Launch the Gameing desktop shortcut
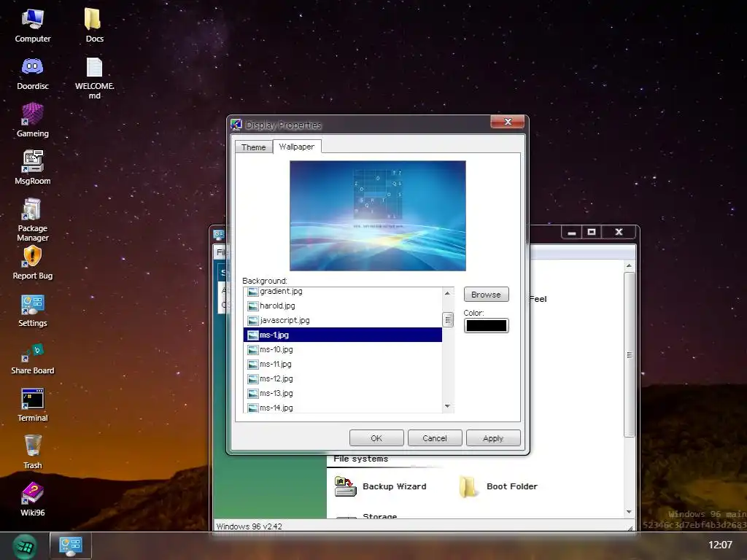The height and width of the screenshot is (560, 747). tap(32, 120)
